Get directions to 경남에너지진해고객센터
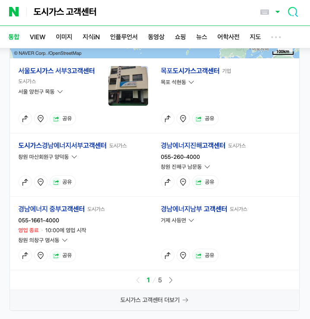 pyautogui.click(x=168, y=182)
